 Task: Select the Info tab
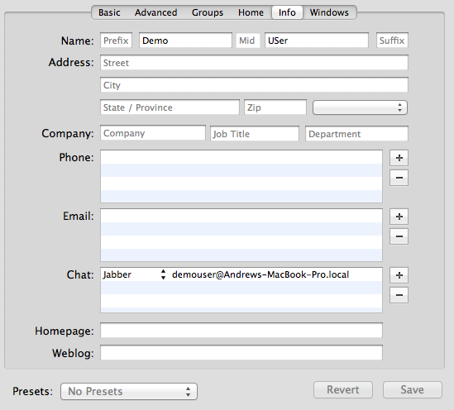[287, 12]
